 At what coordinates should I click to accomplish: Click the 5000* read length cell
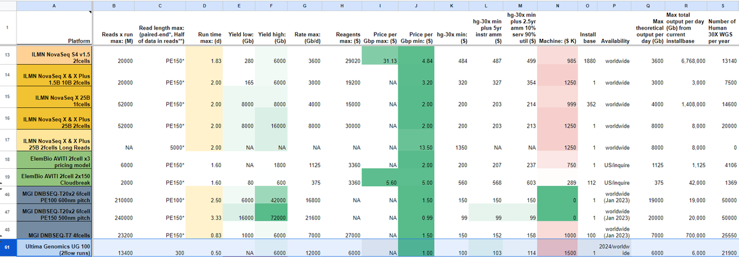[160, 139]
